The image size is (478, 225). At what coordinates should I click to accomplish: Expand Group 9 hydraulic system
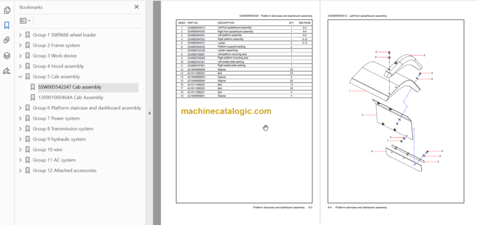(x=21, y=139)
